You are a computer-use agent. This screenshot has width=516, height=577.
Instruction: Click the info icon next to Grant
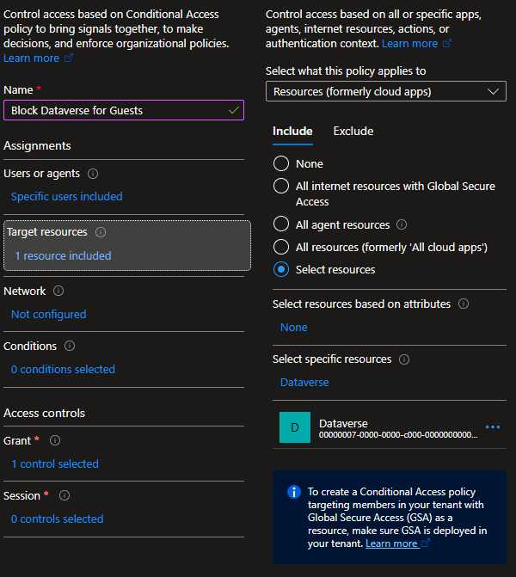tap(55, 440)
